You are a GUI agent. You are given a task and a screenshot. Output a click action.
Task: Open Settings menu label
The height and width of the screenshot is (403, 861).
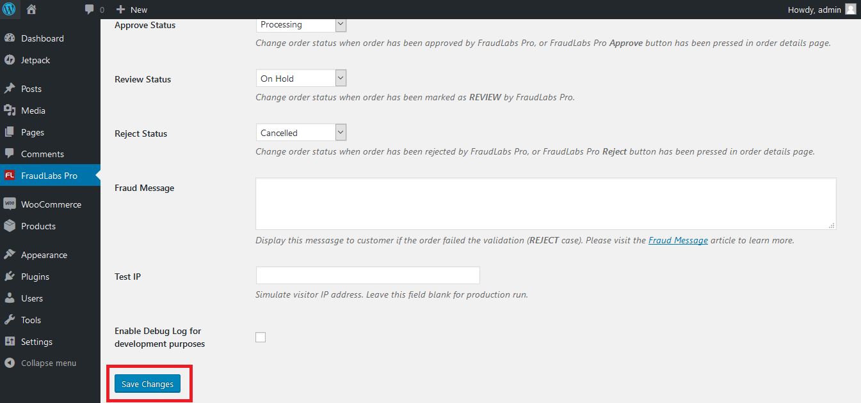36,342
